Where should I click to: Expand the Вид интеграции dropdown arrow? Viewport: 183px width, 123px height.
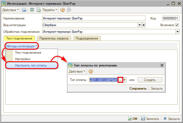coord(140,25)
